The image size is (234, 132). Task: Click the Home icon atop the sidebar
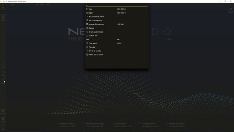click(3, 9)
